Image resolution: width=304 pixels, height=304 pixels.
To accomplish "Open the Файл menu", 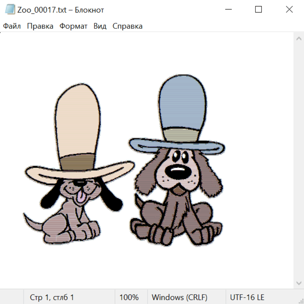I will coord(12,26).
